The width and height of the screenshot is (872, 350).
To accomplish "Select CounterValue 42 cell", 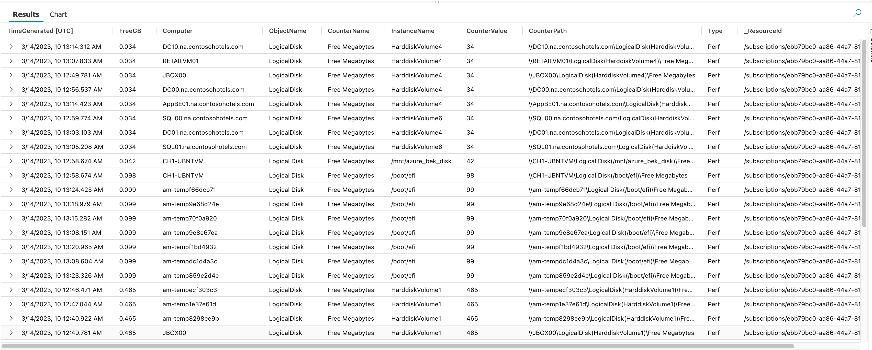I will click(x=470, y=161).
